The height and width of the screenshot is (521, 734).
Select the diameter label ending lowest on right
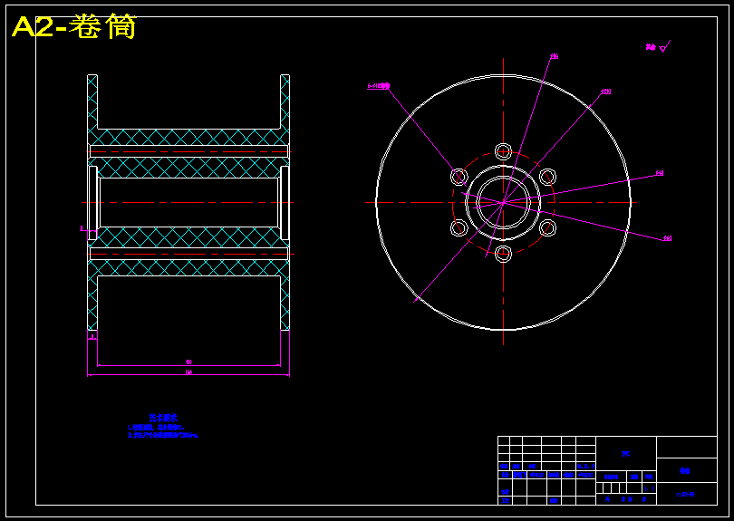[668, 238]
